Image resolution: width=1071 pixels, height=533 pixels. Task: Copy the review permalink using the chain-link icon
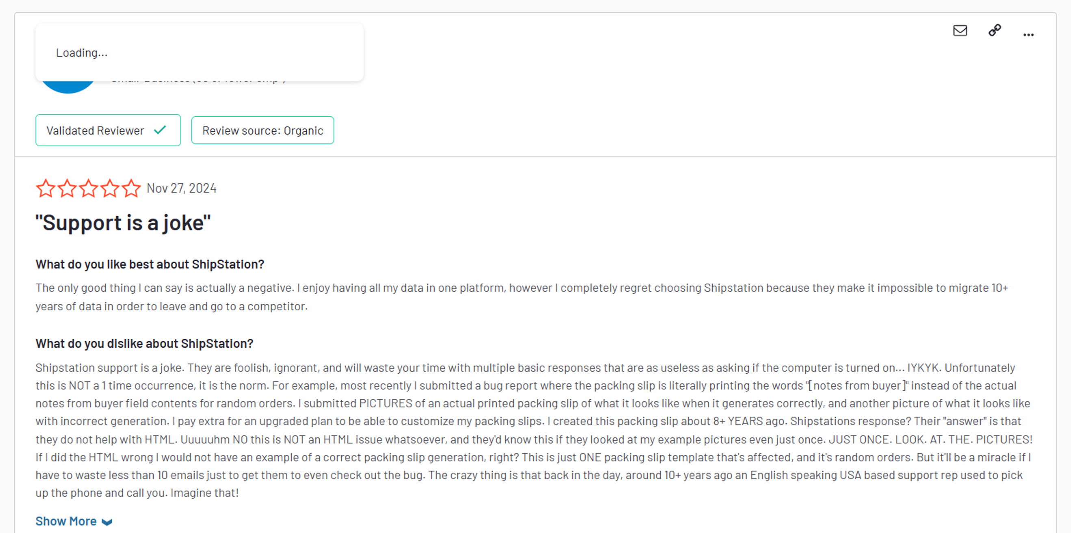coord(995,31)
